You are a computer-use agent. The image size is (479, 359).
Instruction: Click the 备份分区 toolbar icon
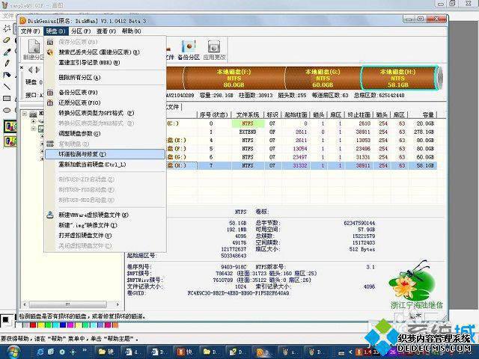189,49
